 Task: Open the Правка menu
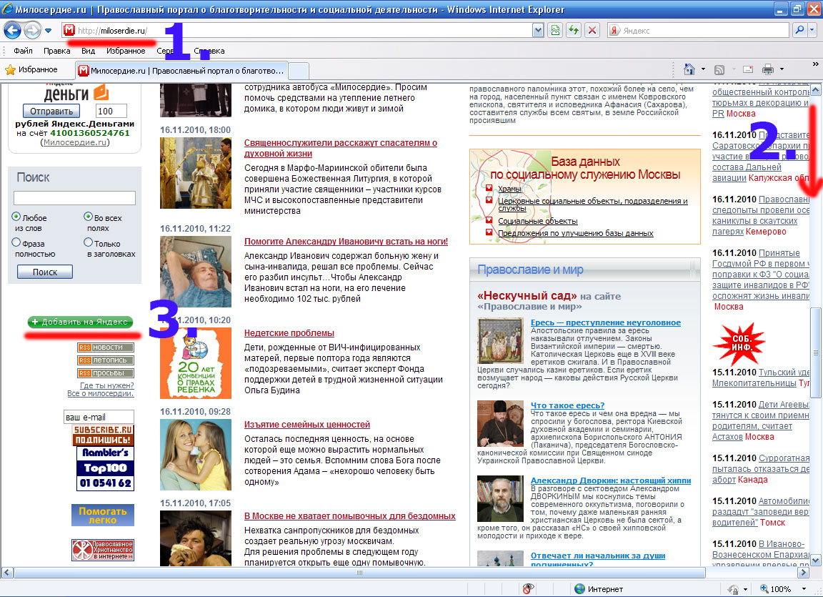56,51
